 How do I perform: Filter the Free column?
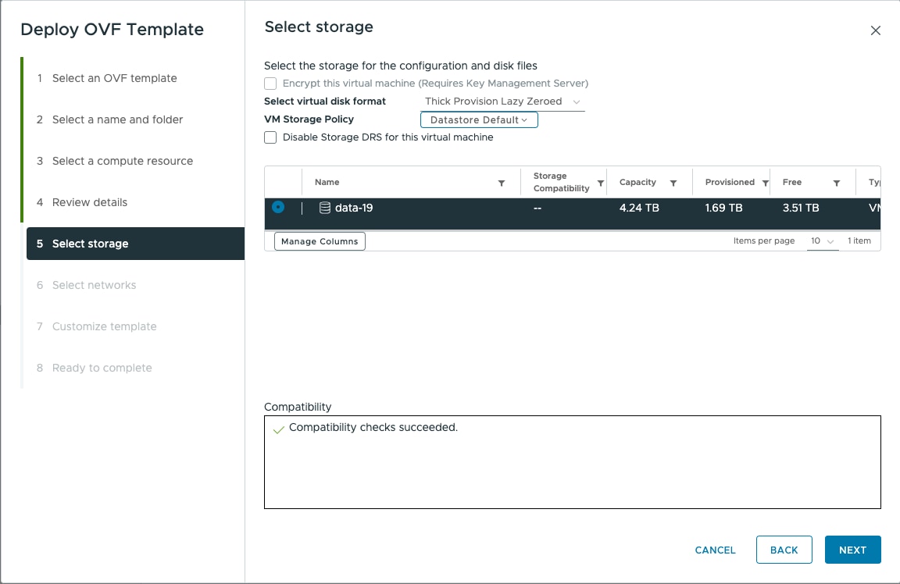click(836, 183)
